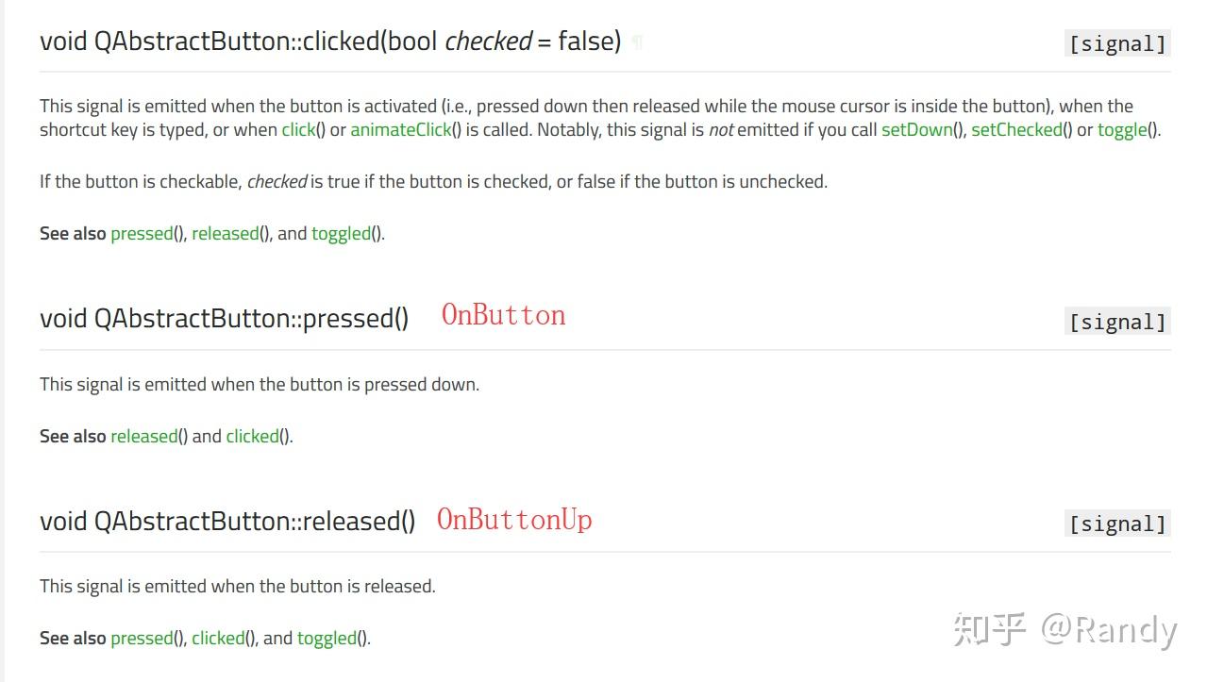Click released() under the pressed() signal section
The width and height of the screenshot is (1207, 682).
143,437
